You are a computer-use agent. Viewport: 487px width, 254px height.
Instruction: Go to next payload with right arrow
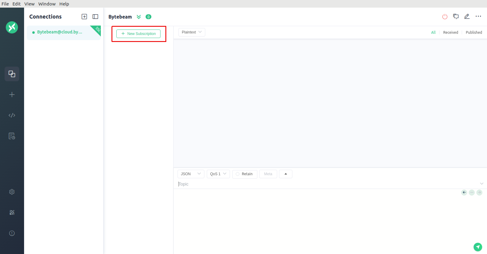[479, 193]
